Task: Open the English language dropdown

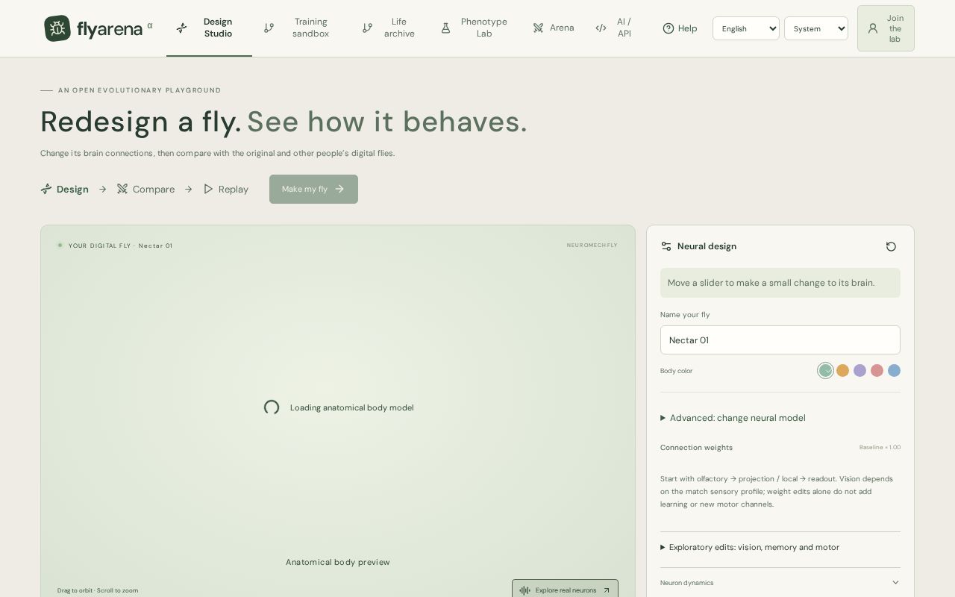Action: [x=746, y=28]
